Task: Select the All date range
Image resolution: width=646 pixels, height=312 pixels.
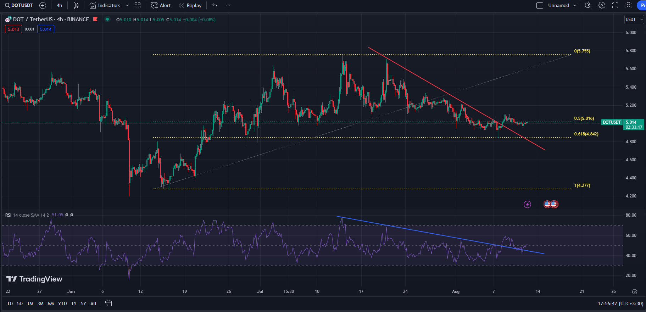Action: (x=93, y=303)
